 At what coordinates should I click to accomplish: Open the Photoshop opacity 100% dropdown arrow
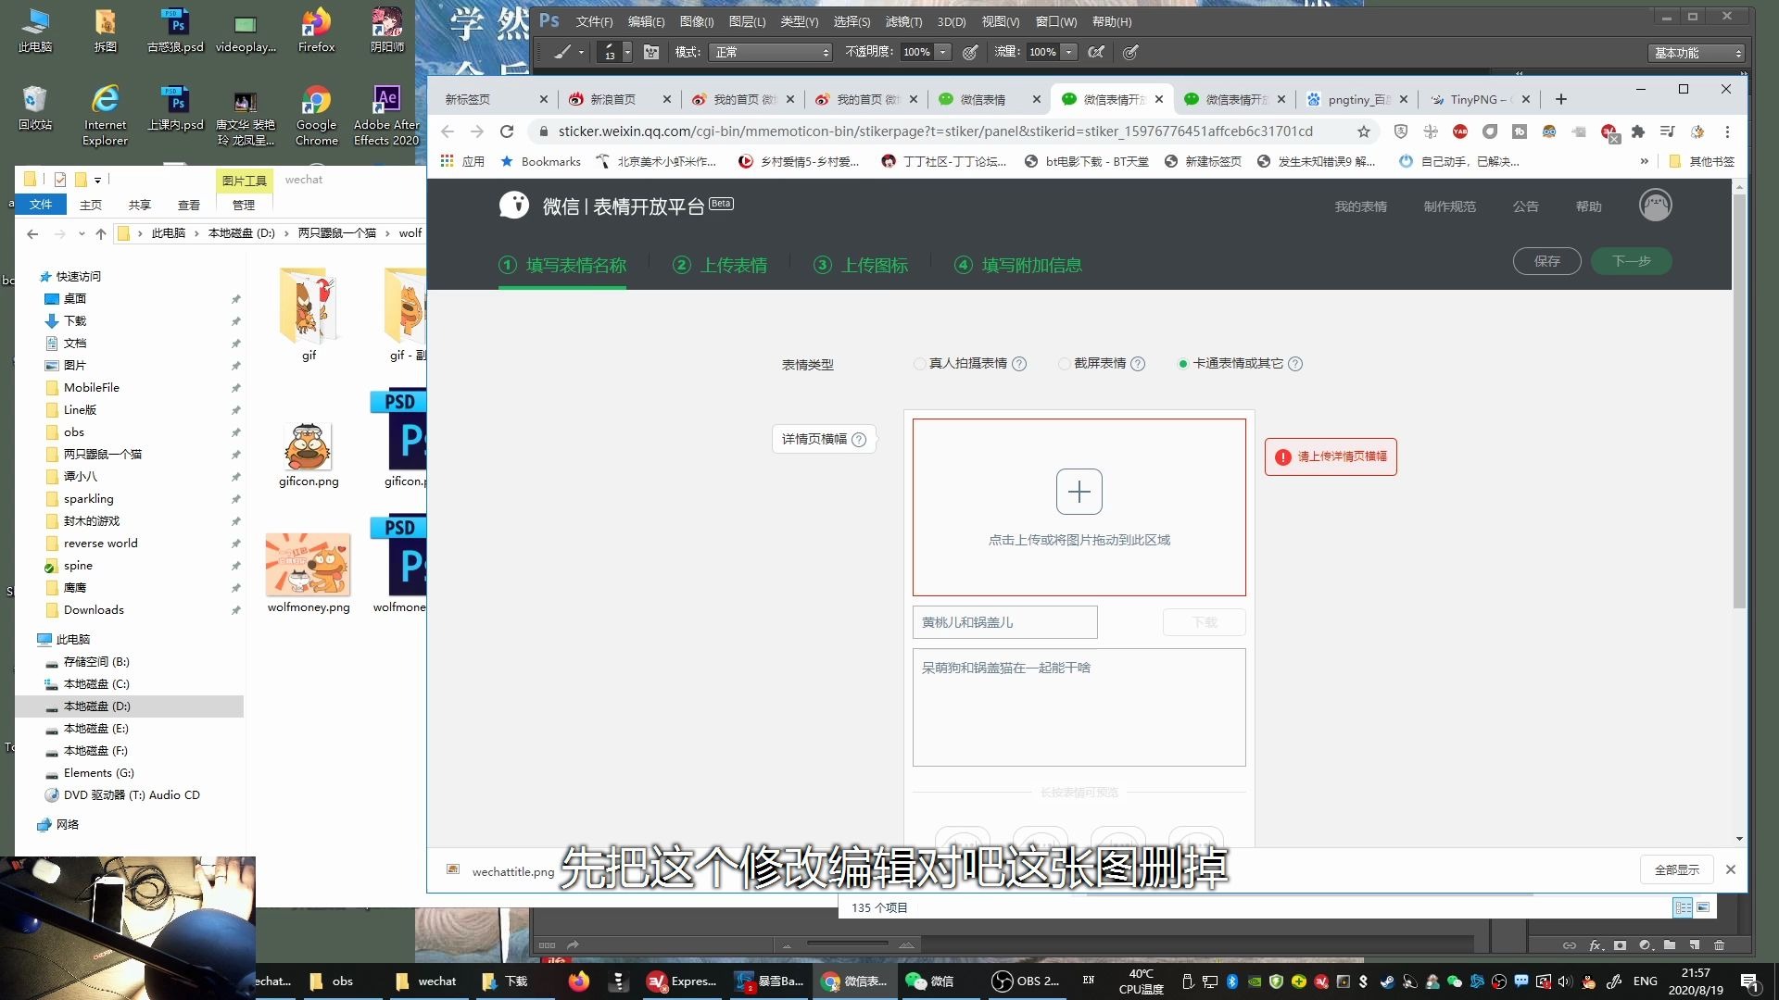(x=943, y=53)
